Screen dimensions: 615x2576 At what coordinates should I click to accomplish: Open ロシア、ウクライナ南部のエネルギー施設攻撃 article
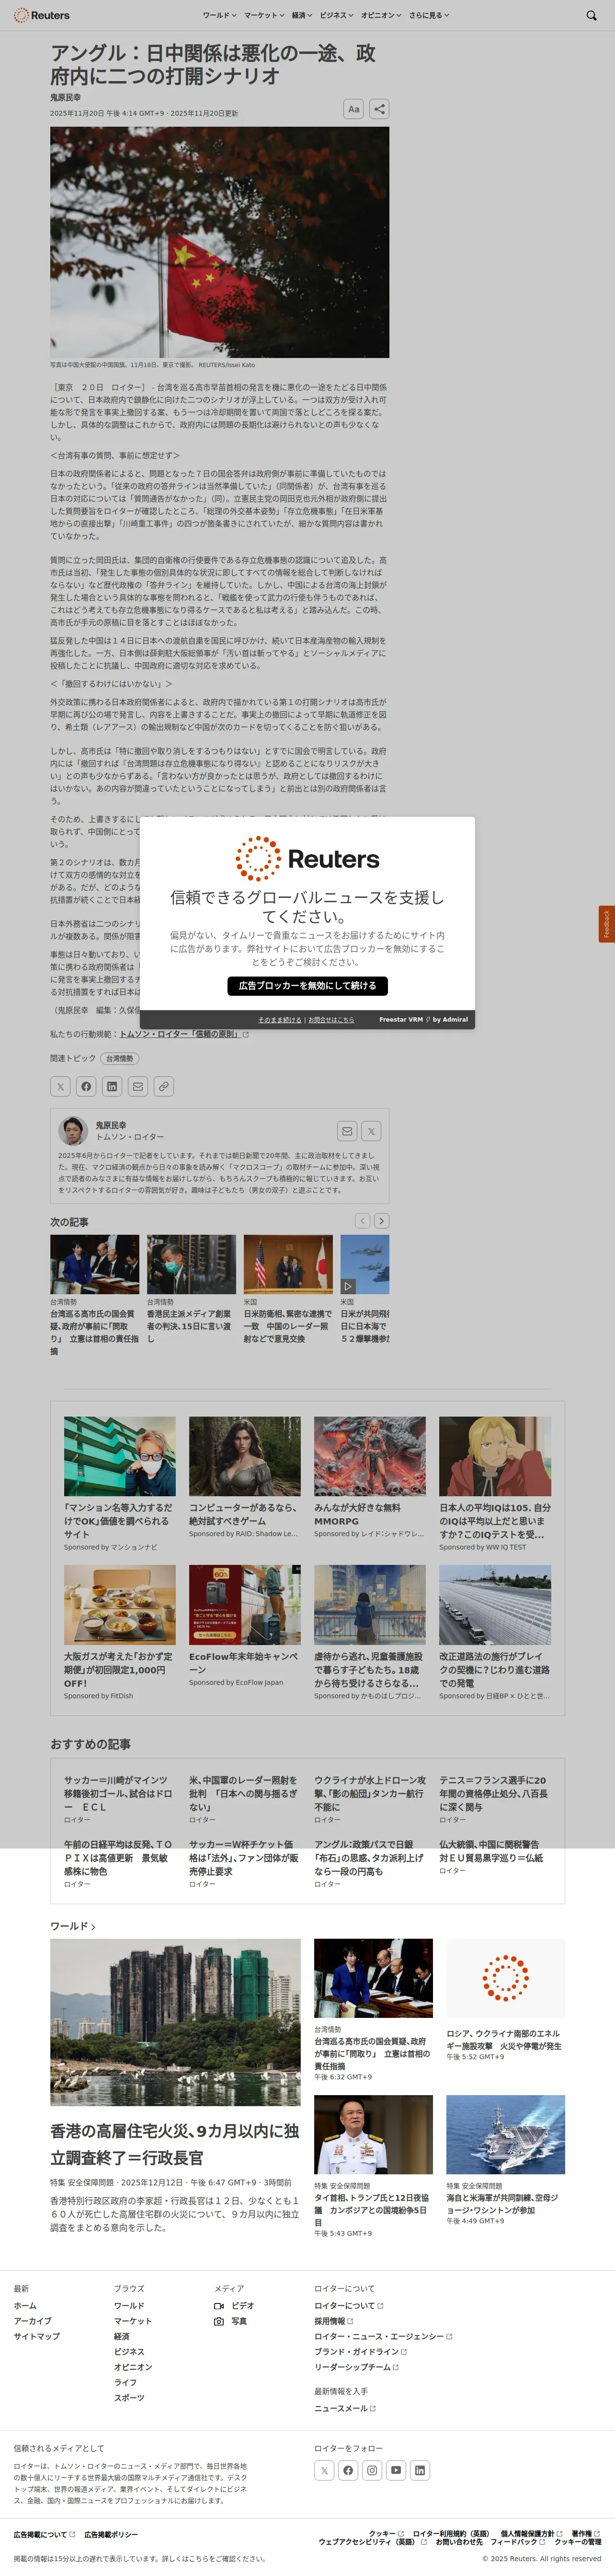tap(504, 2040)
